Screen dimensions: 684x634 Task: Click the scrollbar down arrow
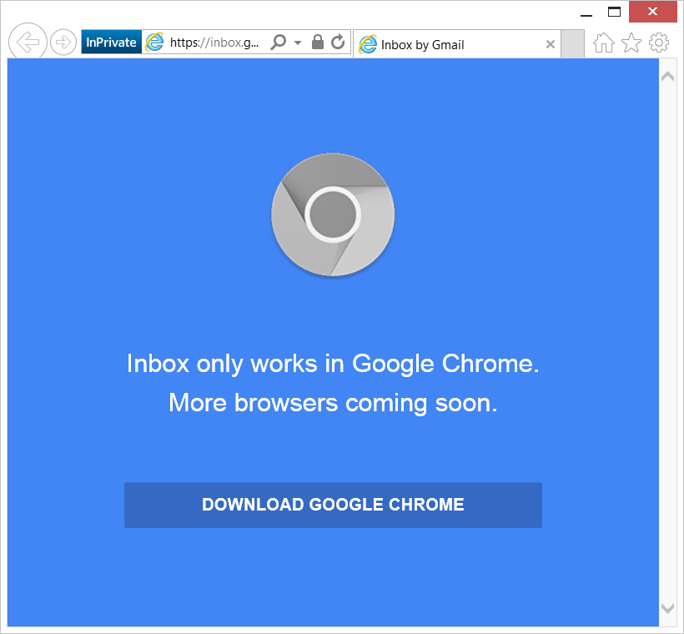click(667, 608)
